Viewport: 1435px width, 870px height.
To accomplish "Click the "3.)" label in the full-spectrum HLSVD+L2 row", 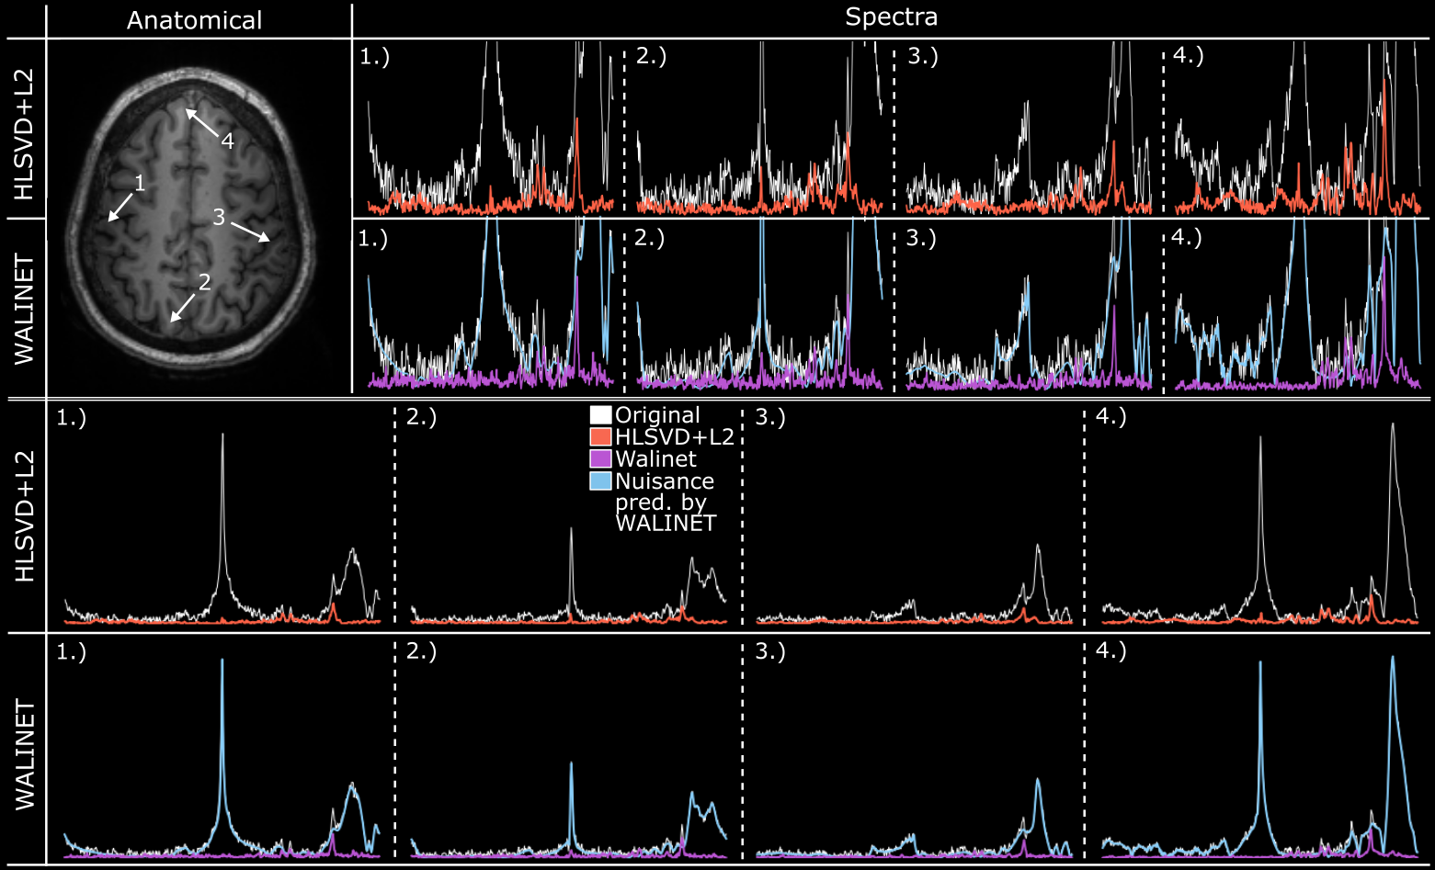I will coord(770,417).
